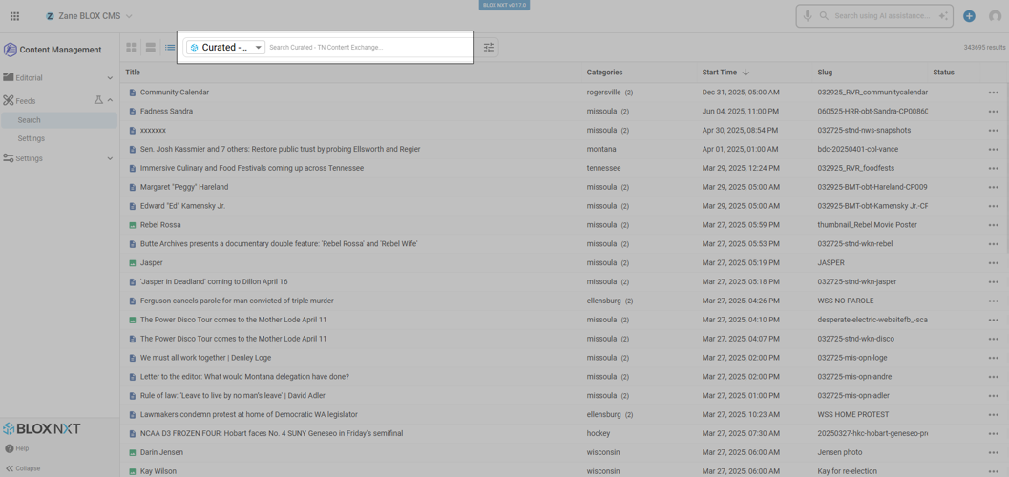Click the Content Management module icon
Screen dimensions: 1009x477
click(x=11, y=50)
